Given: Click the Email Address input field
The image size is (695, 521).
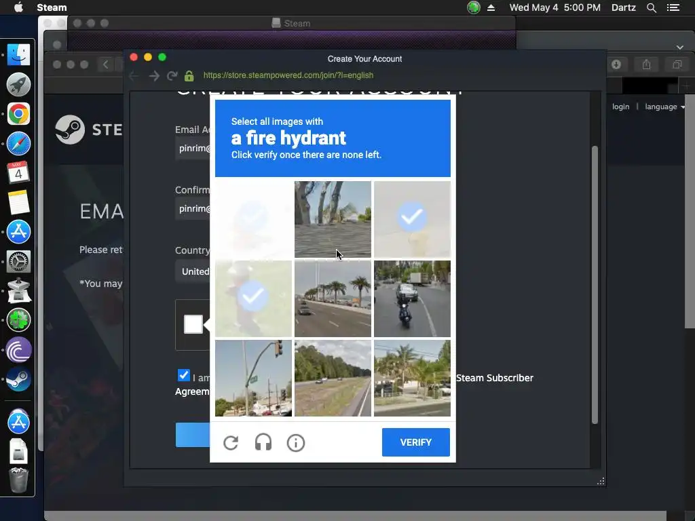Looking at the screenshot, I should point(192,149).
